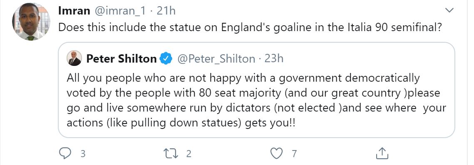Click the like count number 7
Viewport: 474px width, 165px height.
tap(294, 154)
